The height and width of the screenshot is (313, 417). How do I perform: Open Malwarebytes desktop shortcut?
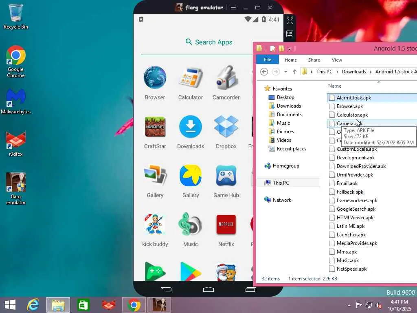tap(16, 101)
